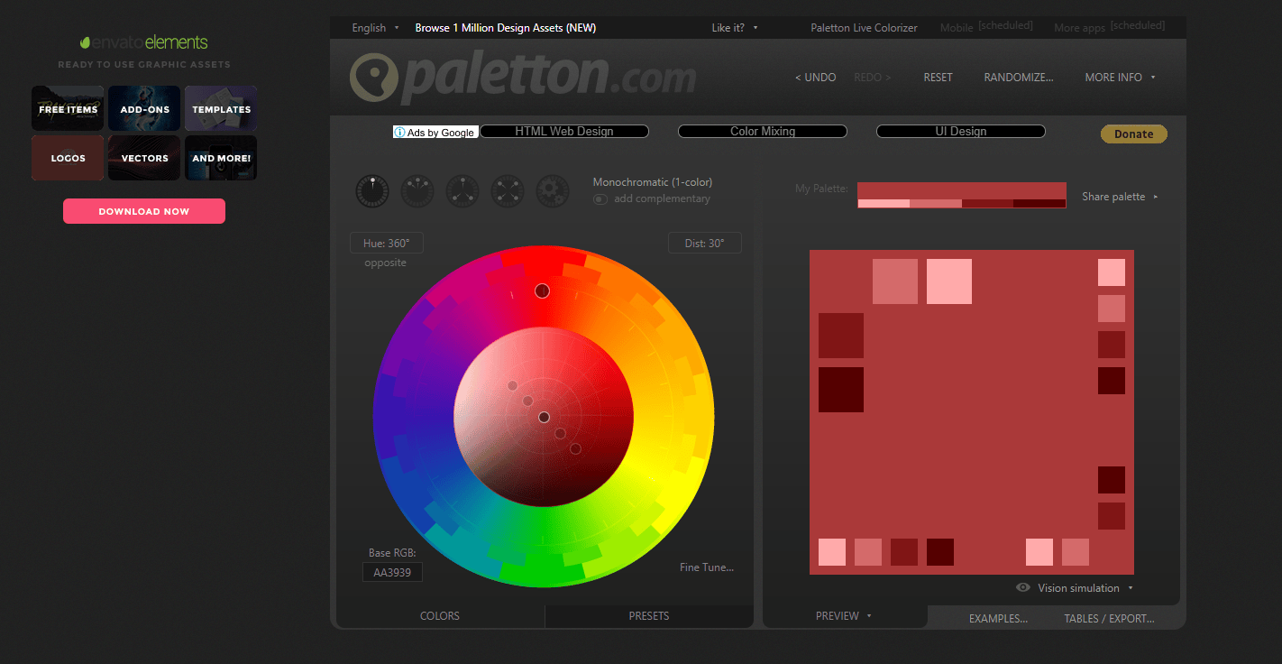The image size is (1282, 664).
Task: Click the Dist: 30° value field
Action: coord(705,243)
